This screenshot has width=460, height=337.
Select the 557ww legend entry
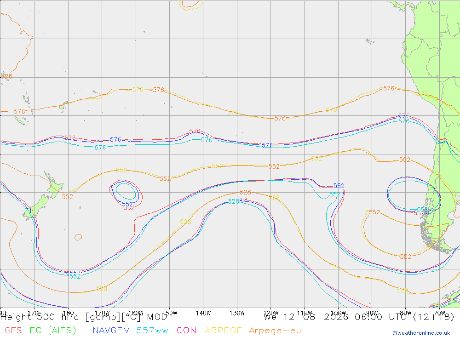pos(152,331)
